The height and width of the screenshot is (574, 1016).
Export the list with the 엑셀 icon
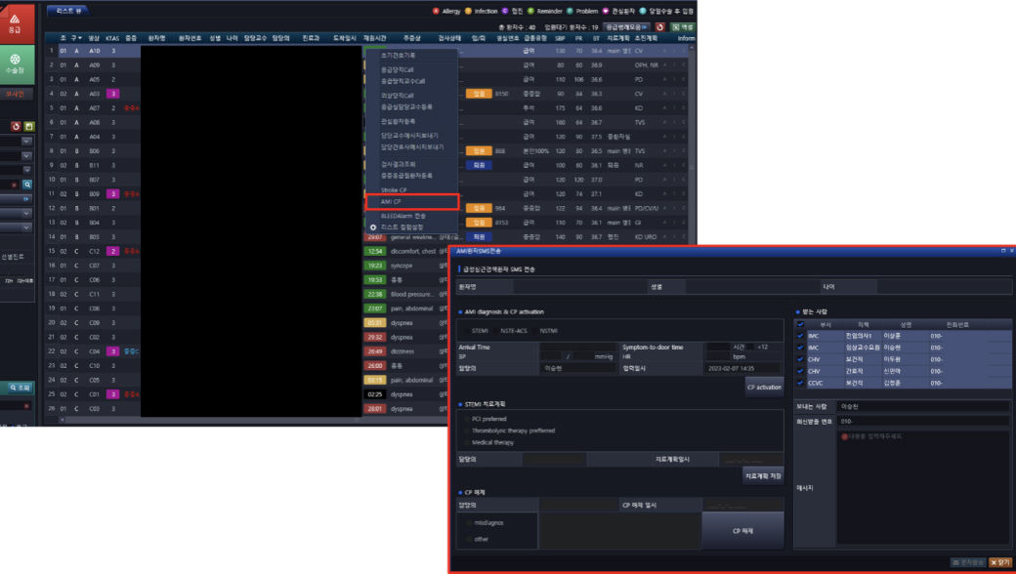point(682,26)
